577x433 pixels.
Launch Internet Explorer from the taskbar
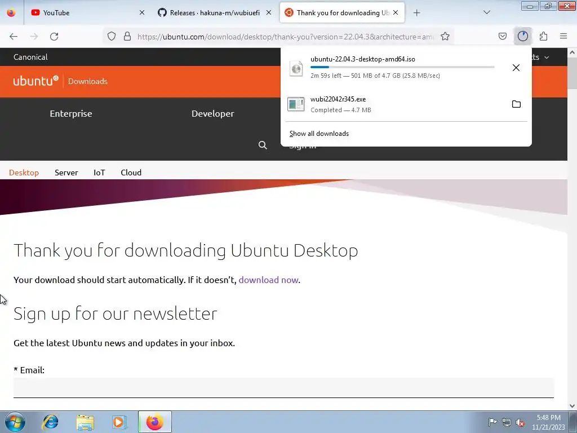pyautogui.click(x=50, y=422)
